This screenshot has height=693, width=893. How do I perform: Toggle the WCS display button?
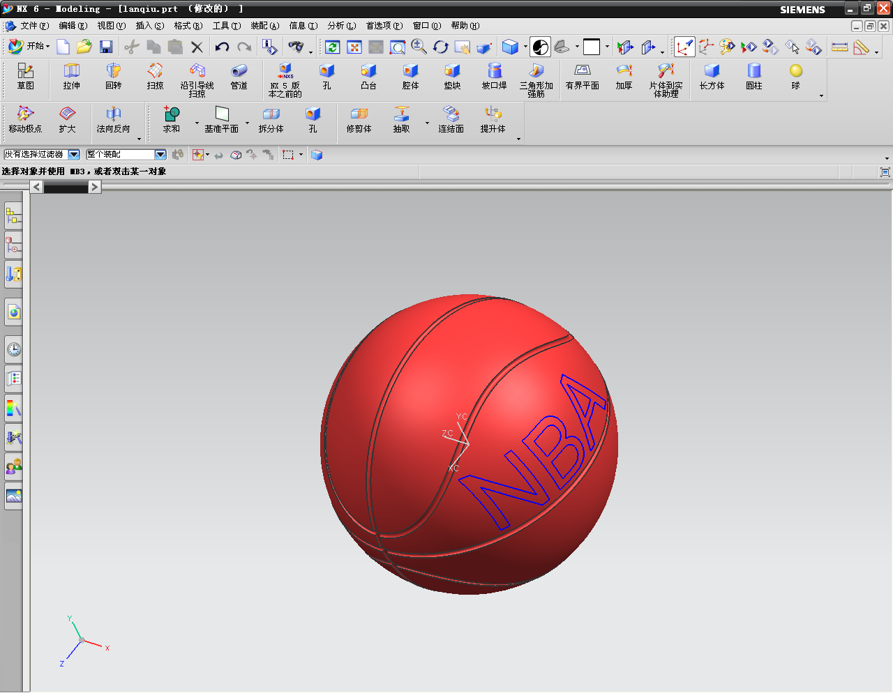(x=684, y=47)
